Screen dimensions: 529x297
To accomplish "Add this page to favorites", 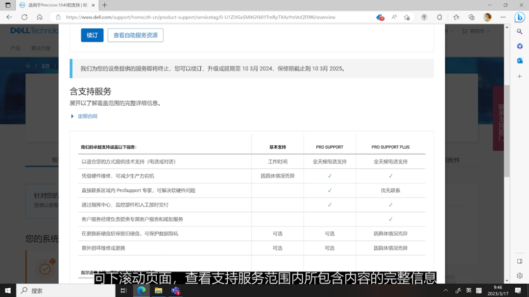I will point(407,17).
